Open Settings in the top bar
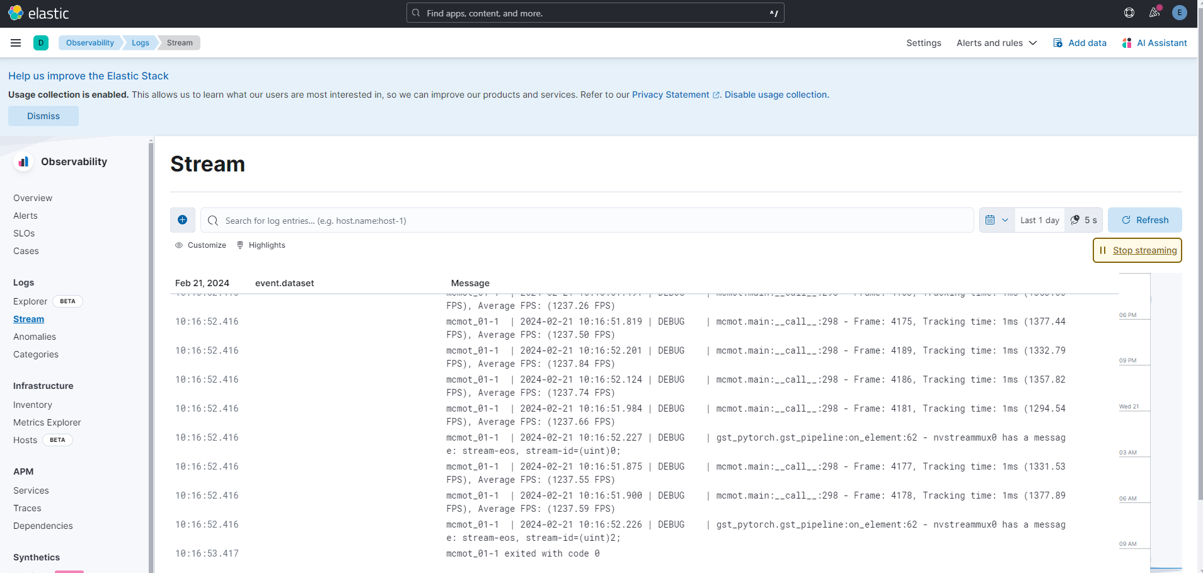Screen dimensions: 1203x573 924,43
